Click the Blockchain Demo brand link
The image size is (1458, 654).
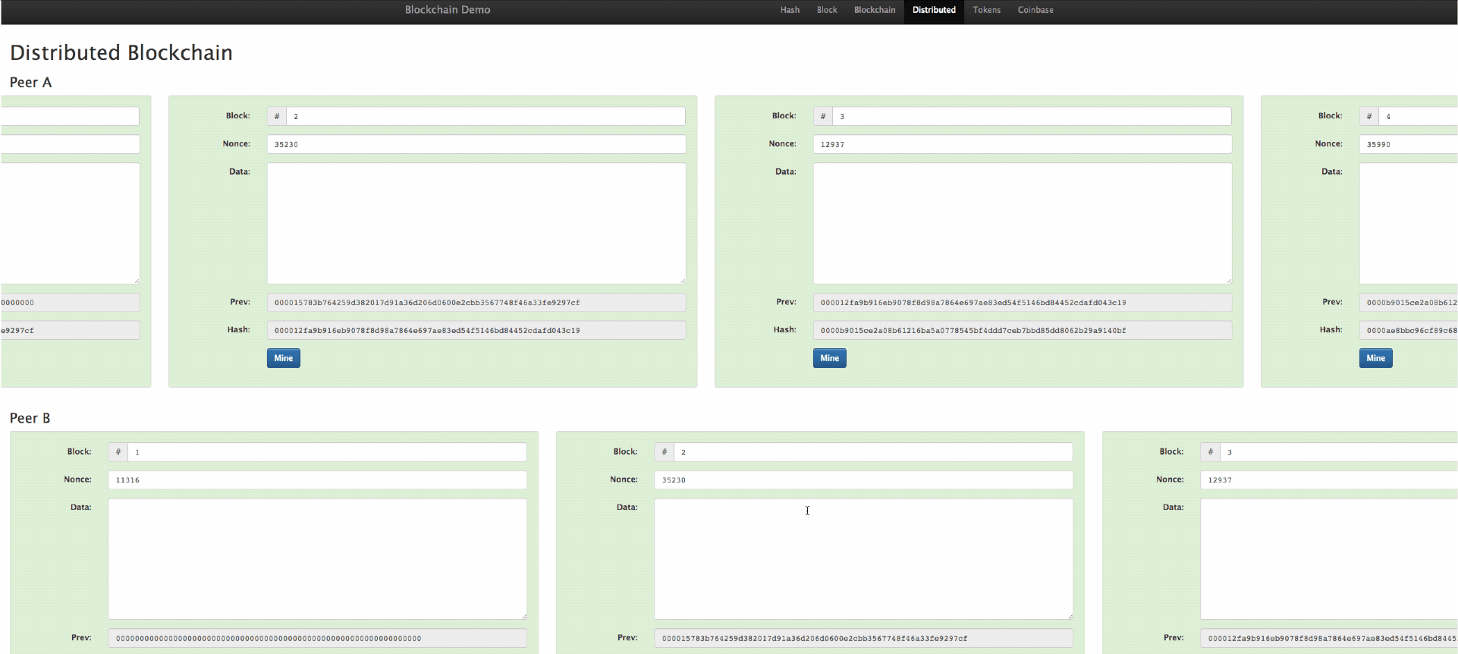point(448,10)
